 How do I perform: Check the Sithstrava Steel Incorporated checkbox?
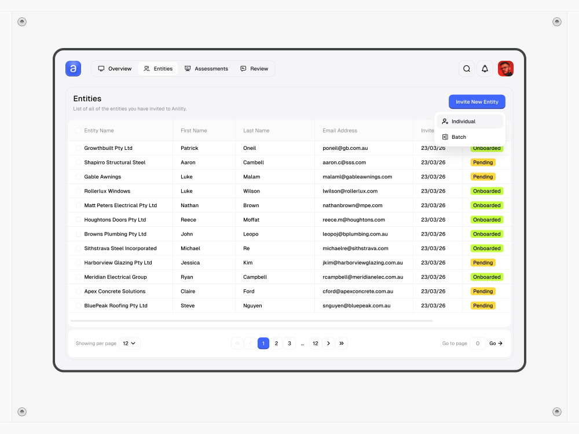78,248
